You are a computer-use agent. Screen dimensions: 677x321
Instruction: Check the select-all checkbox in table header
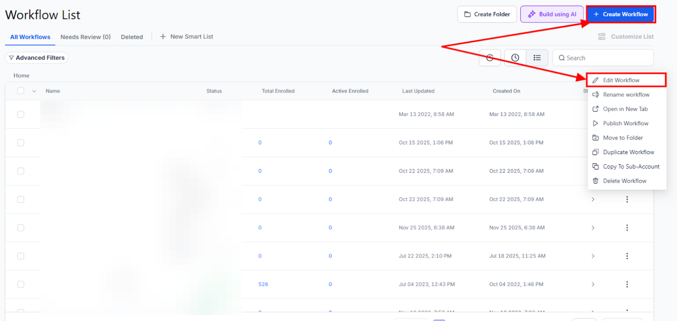pyautogui.click(x=21, y=91)
